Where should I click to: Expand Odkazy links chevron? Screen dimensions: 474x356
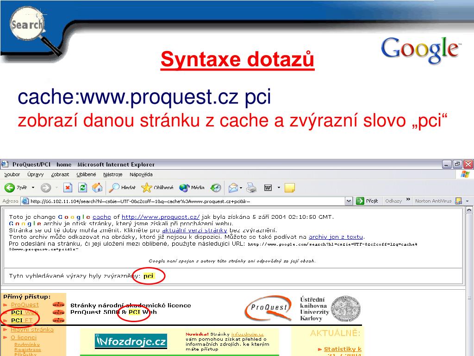tap(408, 199)
